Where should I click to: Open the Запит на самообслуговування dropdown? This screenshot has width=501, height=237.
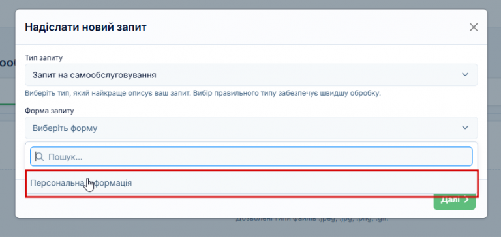251,75
